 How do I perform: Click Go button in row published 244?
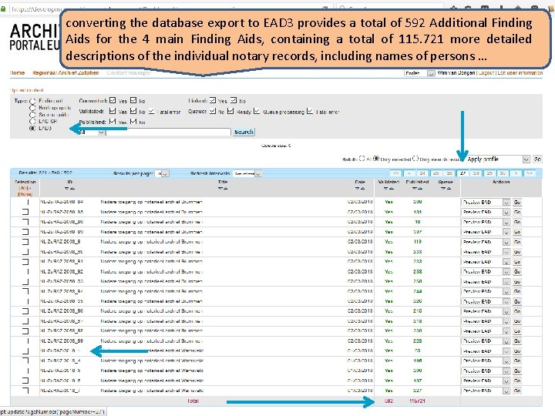[x=517, y=291]
